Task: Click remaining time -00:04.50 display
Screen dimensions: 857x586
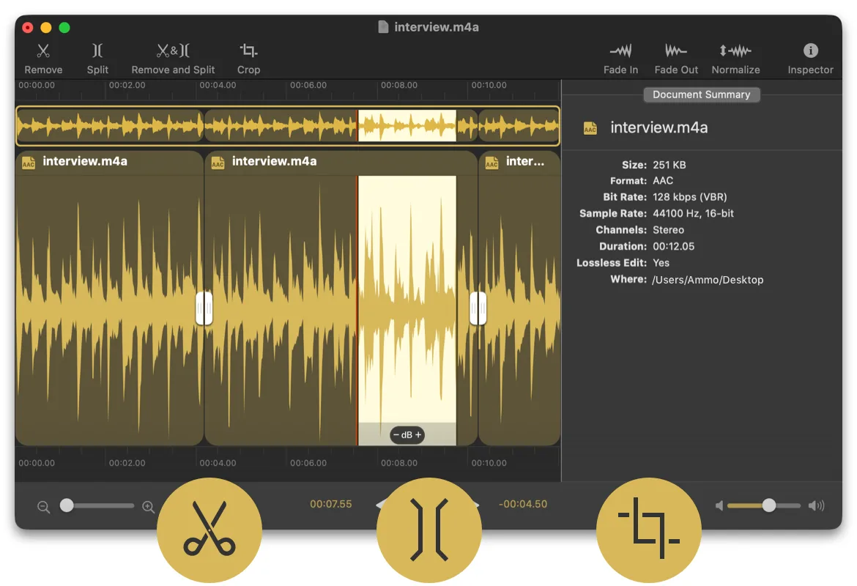Action: click(522, 504)
